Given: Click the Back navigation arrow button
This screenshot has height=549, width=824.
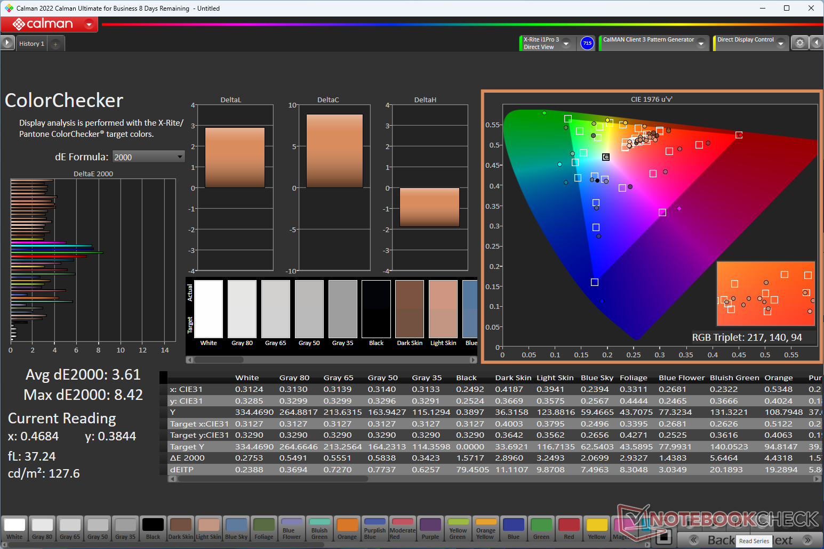Looking at the screenshot, I should (x=693, y=540).
